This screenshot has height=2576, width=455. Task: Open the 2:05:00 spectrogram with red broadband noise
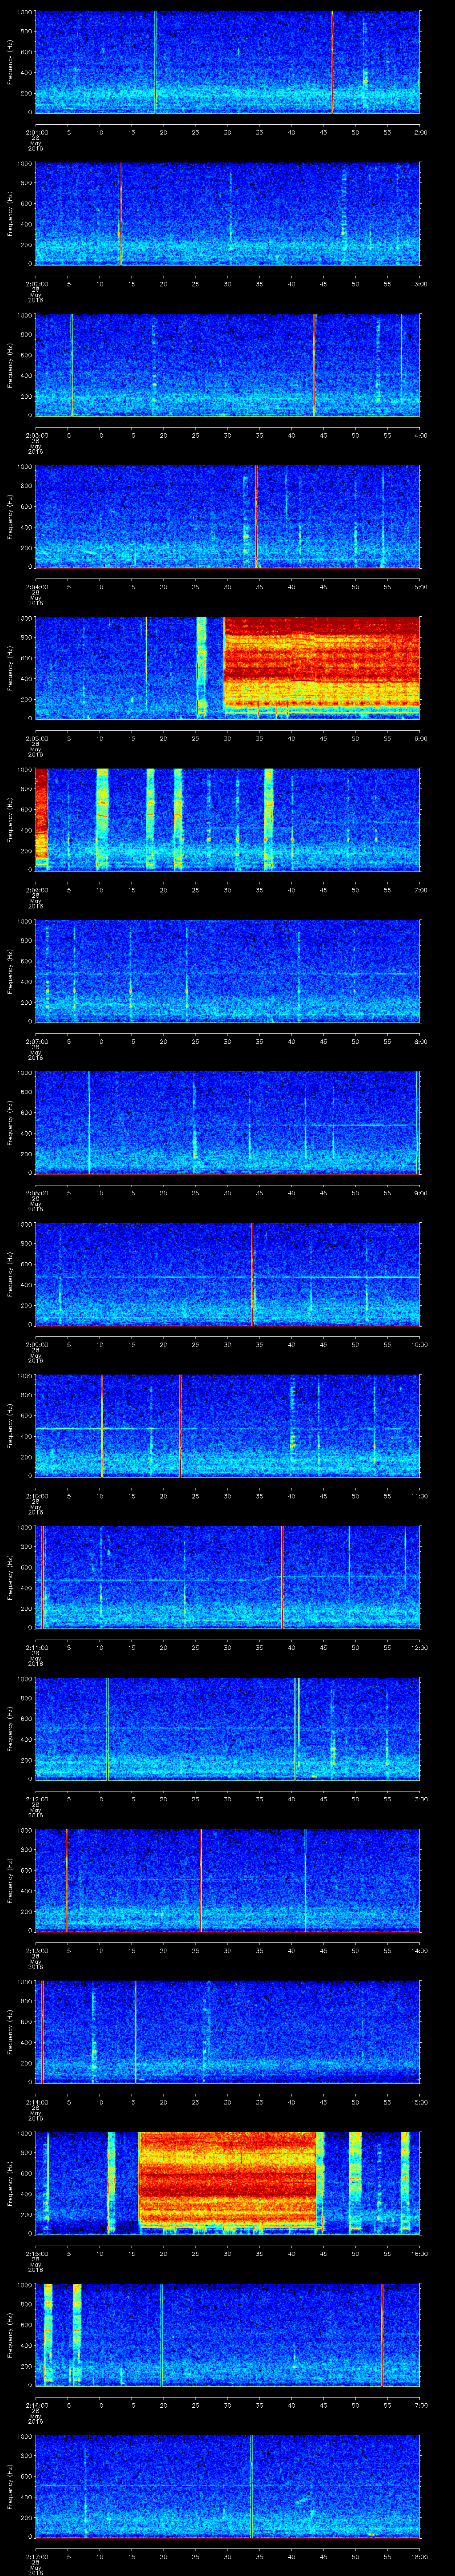228,668
